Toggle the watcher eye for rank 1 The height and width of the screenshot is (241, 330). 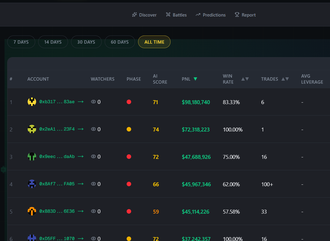93,102
